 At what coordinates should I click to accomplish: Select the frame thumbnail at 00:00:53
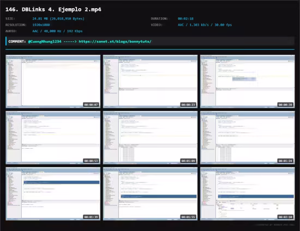point(53,138)
